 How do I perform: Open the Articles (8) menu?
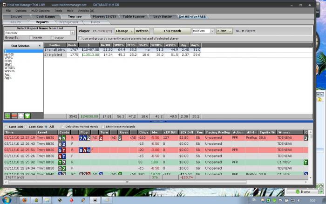click(86, 11)
